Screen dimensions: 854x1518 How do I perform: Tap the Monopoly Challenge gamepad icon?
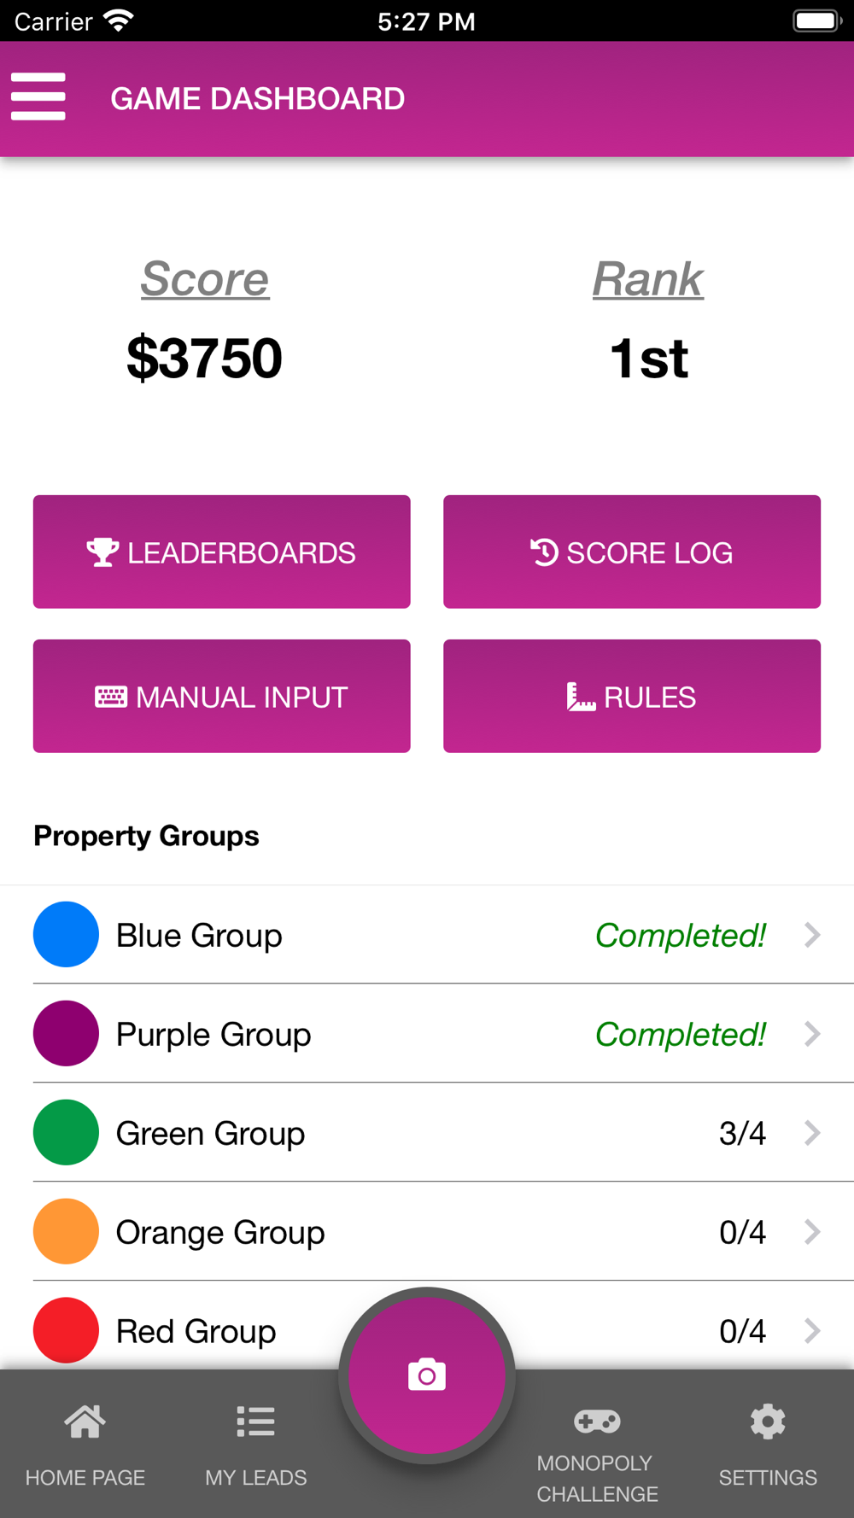pos(597,1421)
